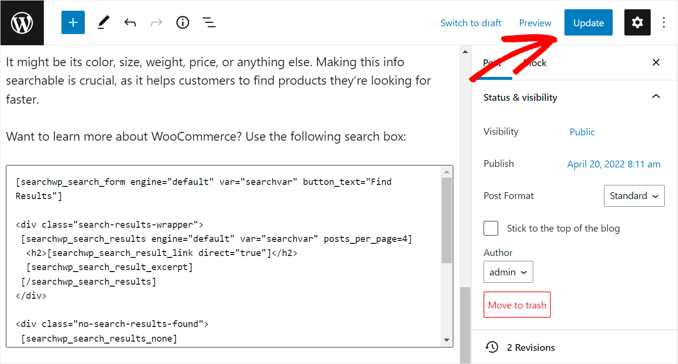The width and height of the screenshot is (678, 364).
Task: Check Stick to the top of the blog
Action: click(x=491, y=228)
